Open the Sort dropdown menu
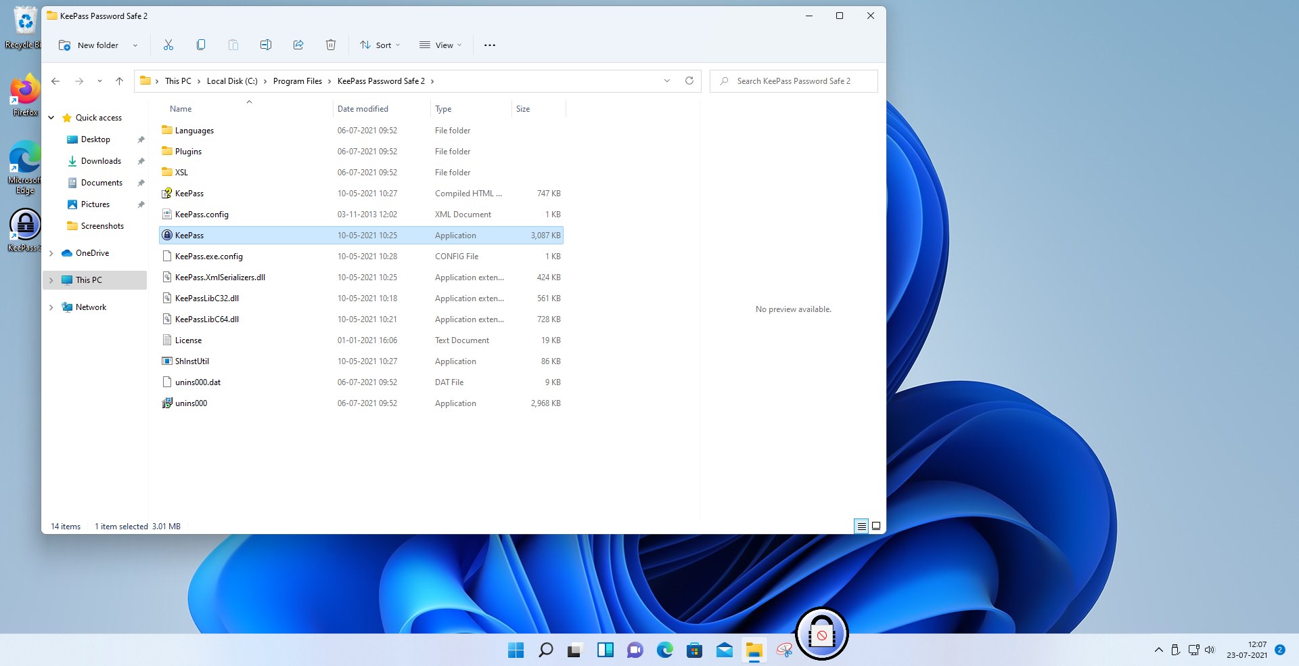 [380, 45]
